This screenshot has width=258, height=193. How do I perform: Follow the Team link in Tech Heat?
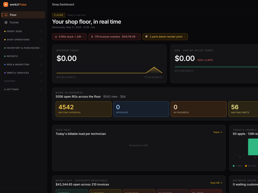coord(217,132)
